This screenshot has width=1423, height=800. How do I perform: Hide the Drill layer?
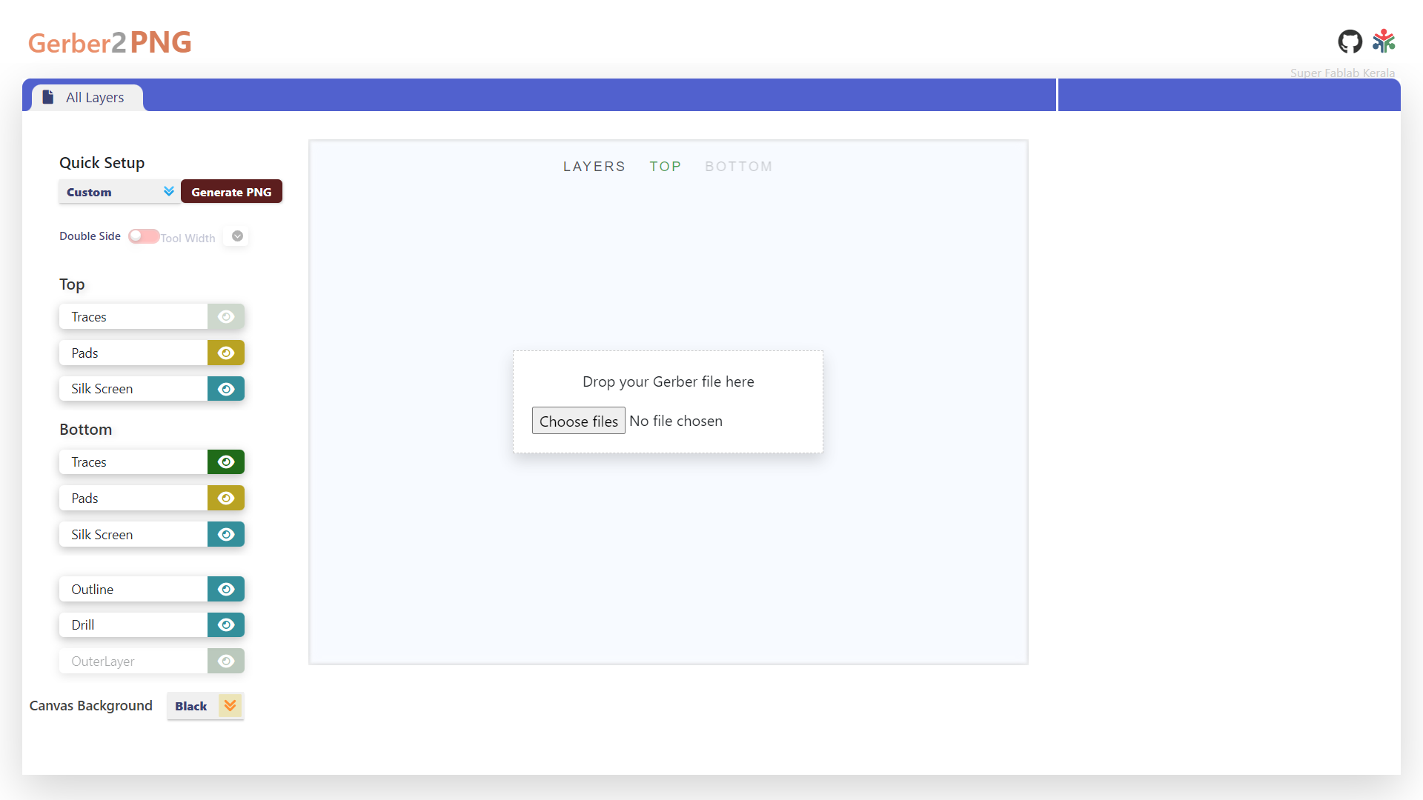[x=226, y=625]
